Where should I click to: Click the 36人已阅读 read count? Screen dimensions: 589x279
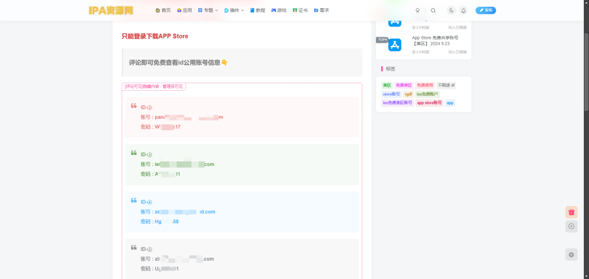(457, 28)
